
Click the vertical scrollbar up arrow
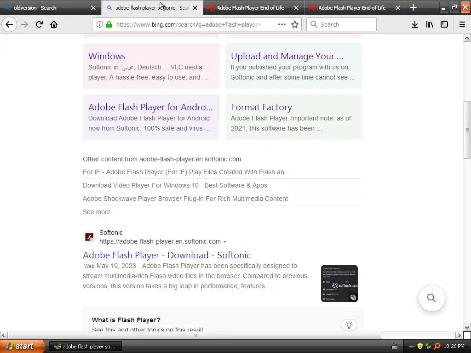(x=467, y=38)
